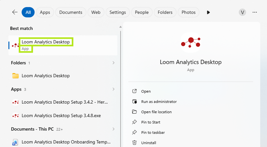This screenshot has width=267, height=147.
Task: Select the All filter tab
Action: pos(28,12)
